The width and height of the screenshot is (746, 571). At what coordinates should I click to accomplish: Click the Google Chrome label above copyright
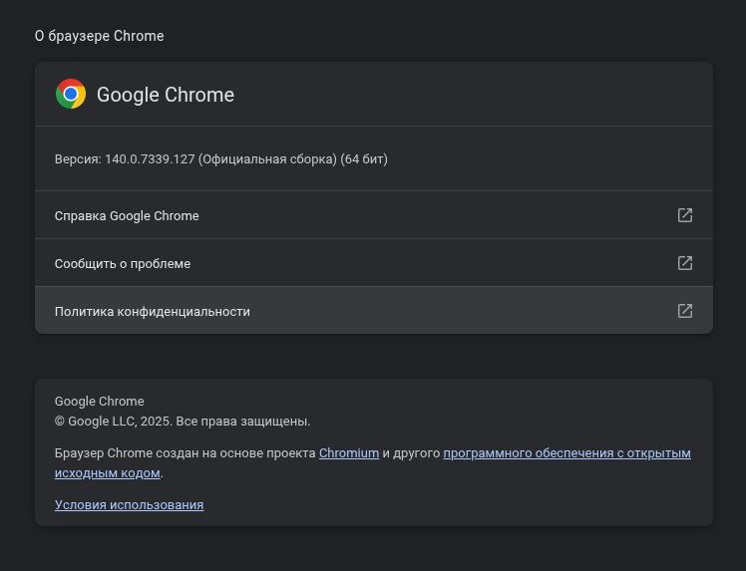tap(100, 402)
